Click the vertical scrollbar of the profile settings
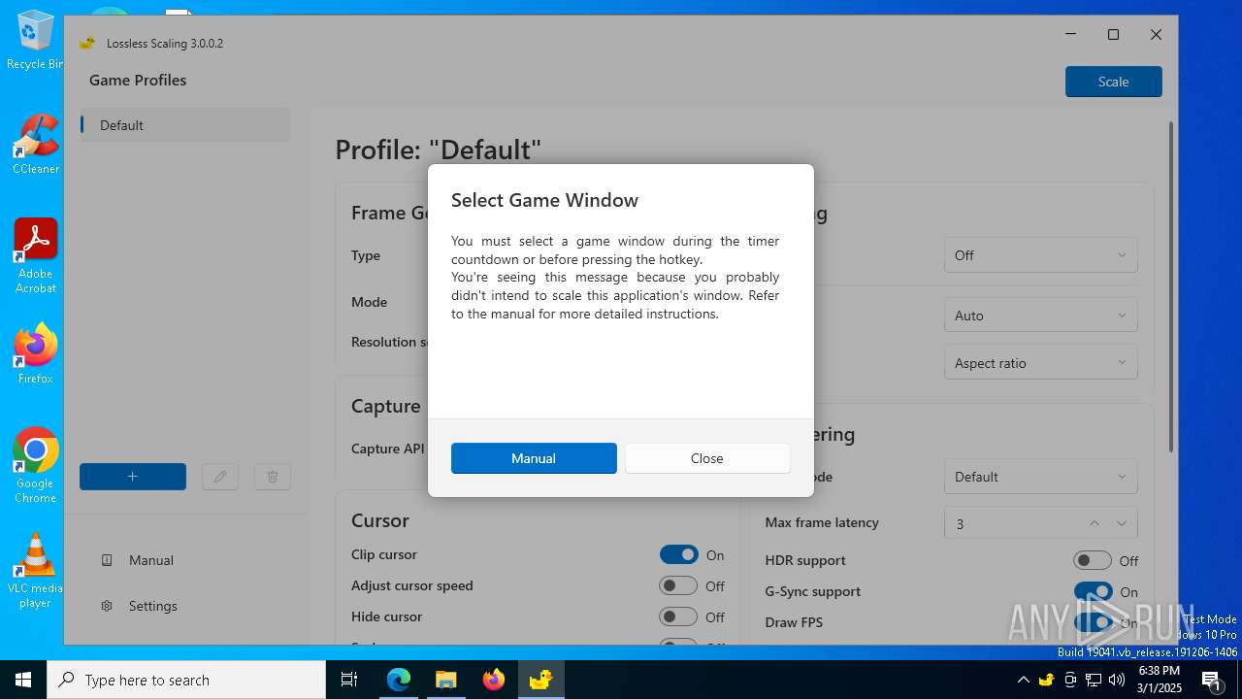Viewport: 1242px width, 699px height. point(1170,287)
